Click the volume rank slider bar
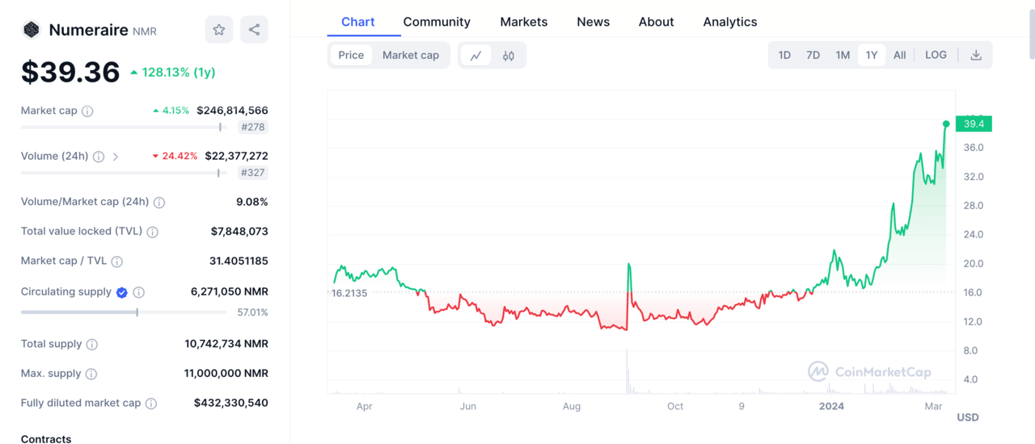This screenshot has width=1035, height=444. point(124,173)
